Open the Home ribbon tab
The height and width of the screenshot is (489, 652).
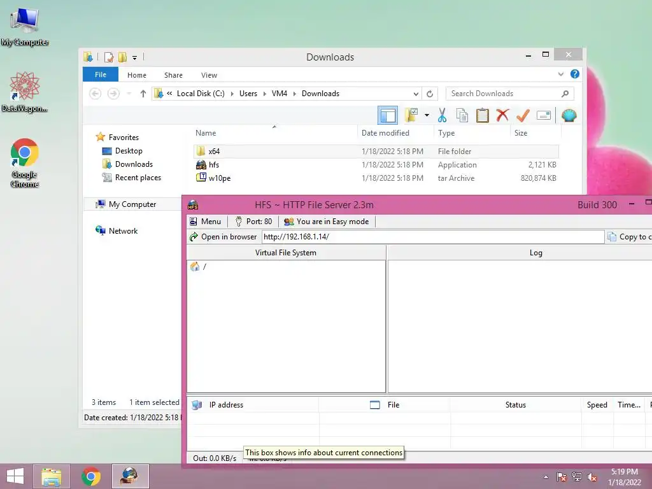tap(137, 75)
